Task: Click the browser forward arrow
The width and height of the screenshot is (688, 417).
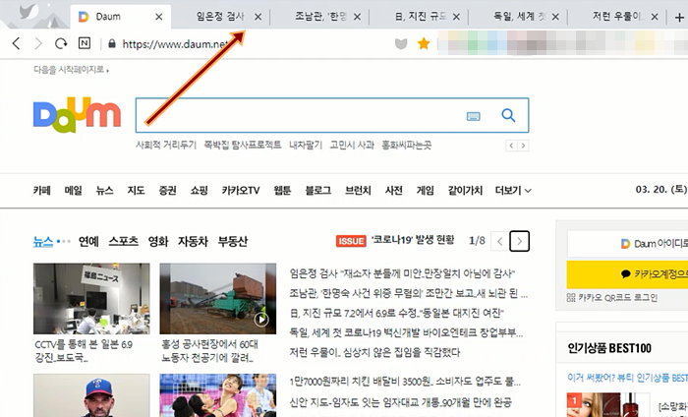Action: [x=38, y=43]
